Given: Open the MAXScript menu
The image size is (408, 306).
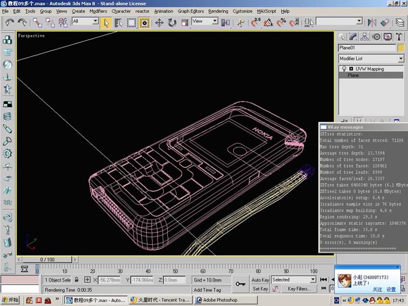Looking at the screenshot, I should click(x=266, y=11).
